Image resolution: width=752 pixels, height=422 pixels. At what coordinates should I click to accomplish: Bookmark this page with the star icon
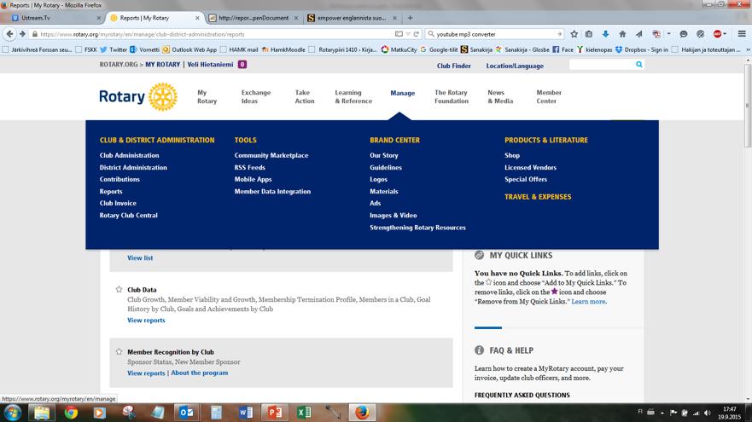(574, 34)
